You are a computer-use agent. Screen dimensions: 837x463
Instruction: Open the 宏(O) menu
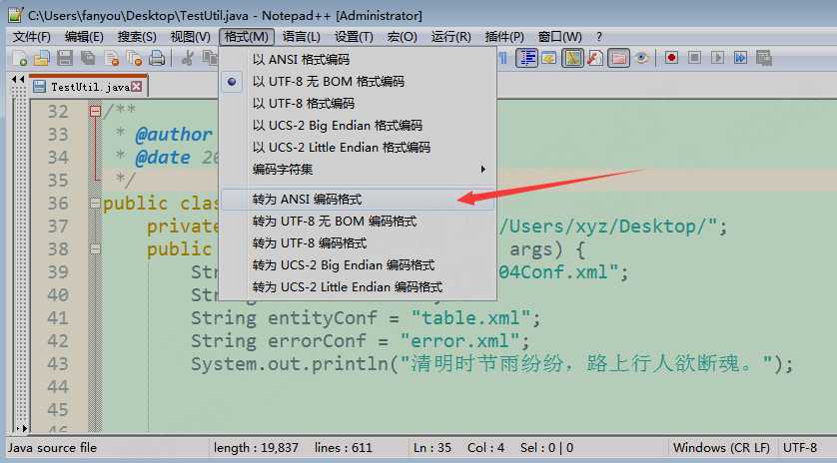click(x=402, y=37)
